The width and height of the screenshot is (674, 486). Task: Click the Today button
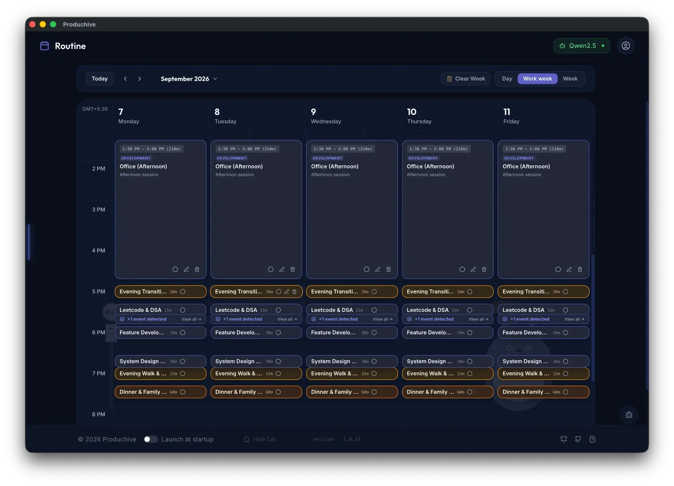click(x=100, y=79)
